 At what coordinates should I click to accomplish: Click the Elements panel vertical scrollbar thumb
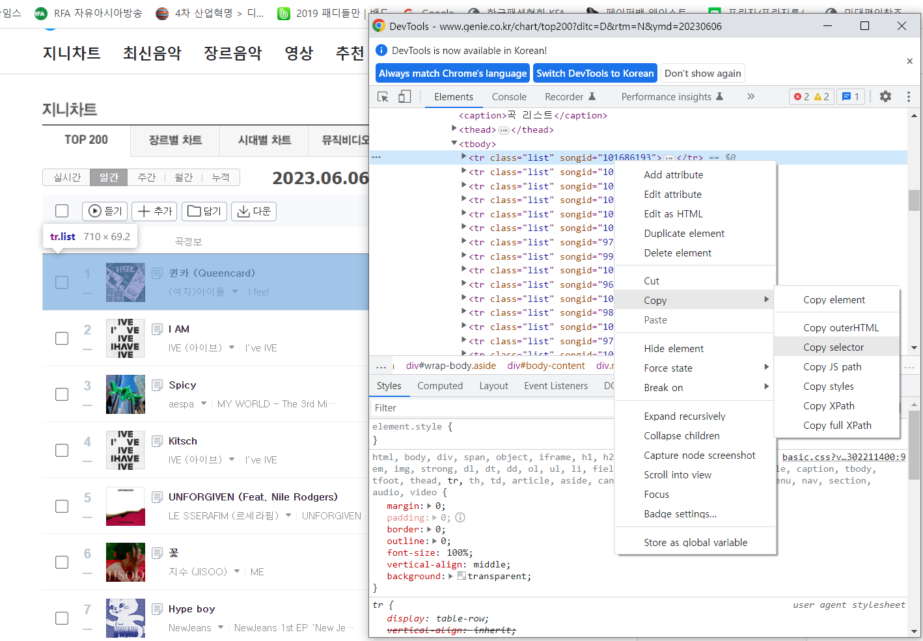[914, 200]
